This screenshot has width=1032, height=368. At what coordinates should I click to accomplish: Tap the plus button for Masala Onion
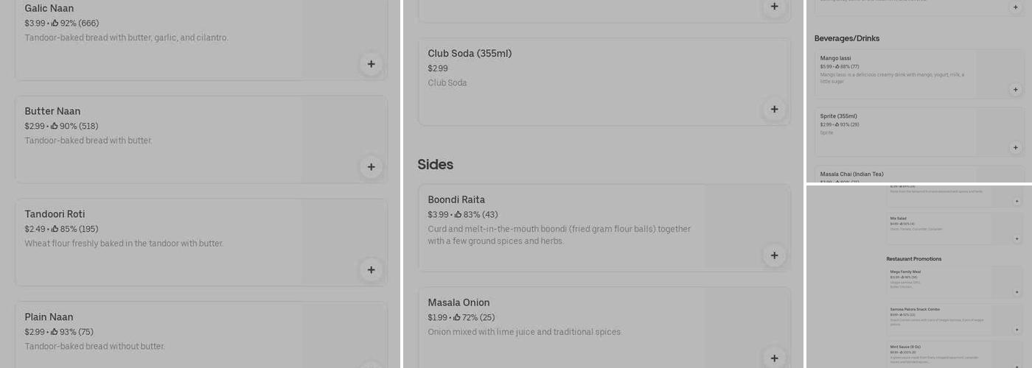(774, 358)
